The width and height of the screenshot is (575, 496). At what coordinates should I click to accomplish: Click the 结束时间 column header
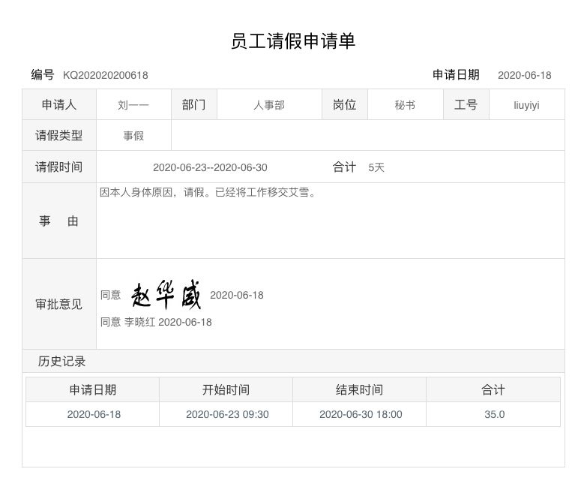click(359, 389)
